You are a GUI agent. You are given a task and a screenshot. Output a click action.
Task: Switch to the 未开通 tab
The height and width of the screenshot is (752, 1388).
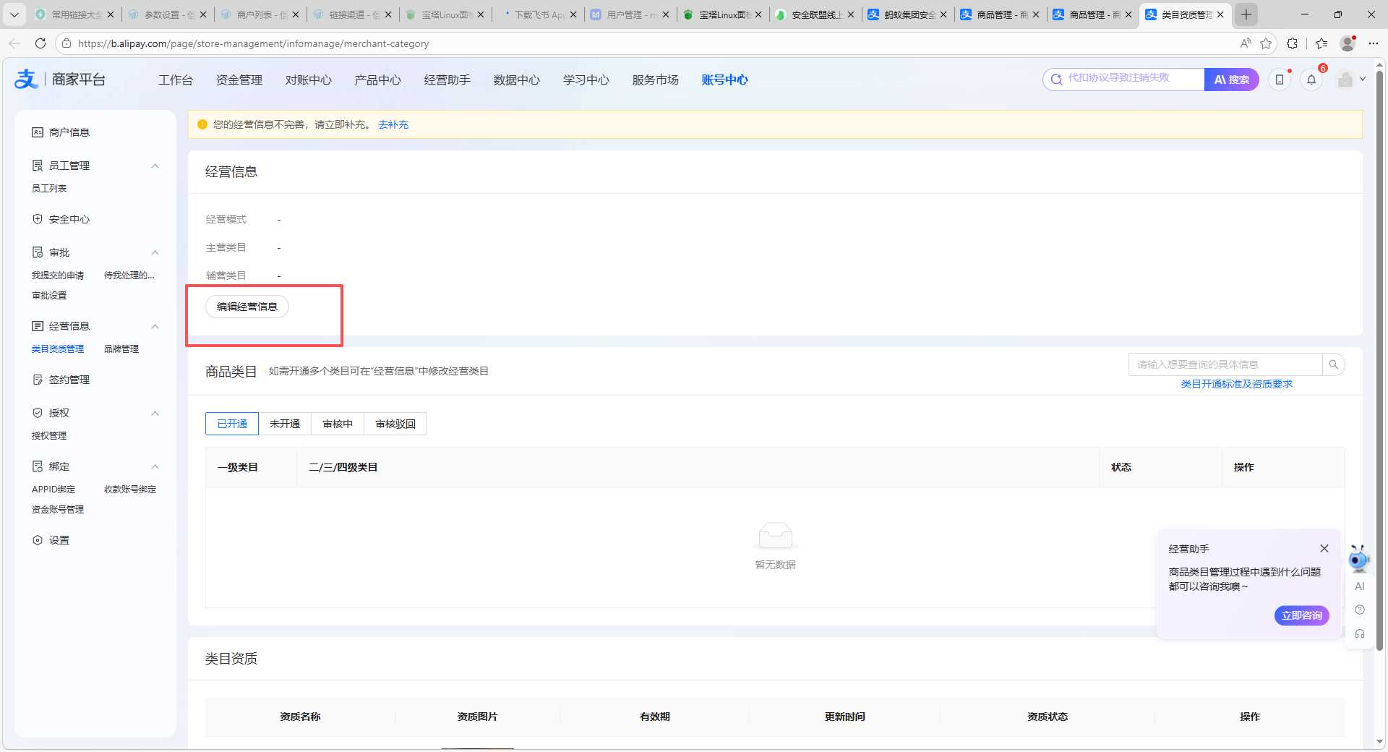click(x=284, y=424)
